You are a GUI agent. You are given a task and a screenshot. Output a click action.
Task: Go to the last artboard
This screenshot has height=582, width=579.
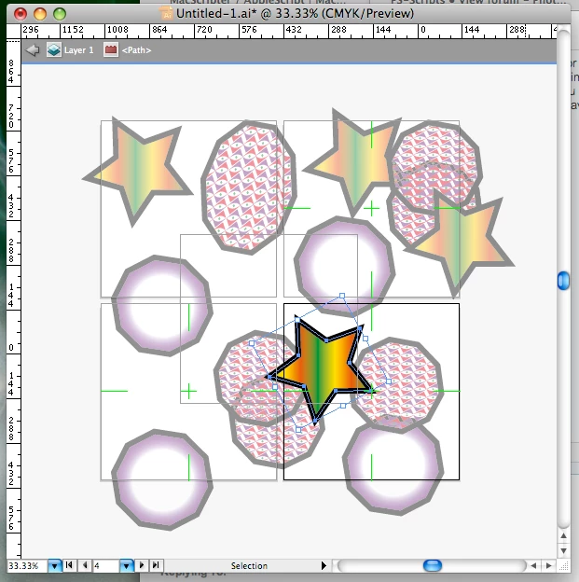coord(156,565)
